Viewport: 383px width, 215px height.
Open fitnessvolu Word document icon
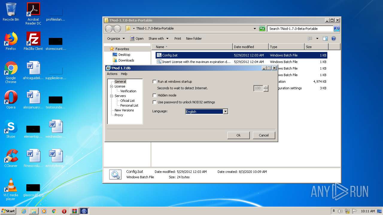tap(33, 158)
